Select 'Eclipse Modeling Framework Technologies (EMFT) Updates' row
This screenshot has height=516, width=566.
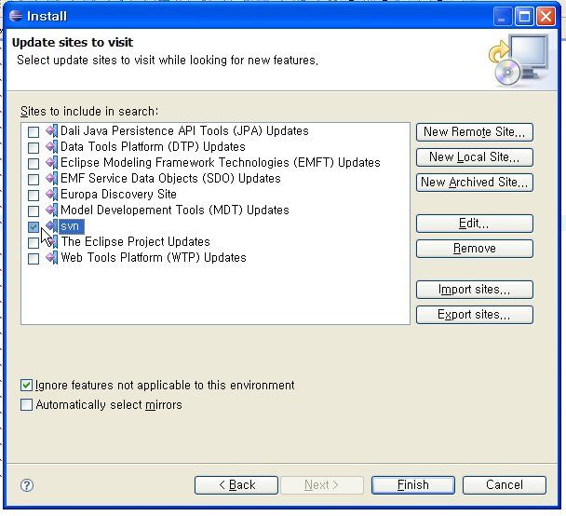point(221,162)
